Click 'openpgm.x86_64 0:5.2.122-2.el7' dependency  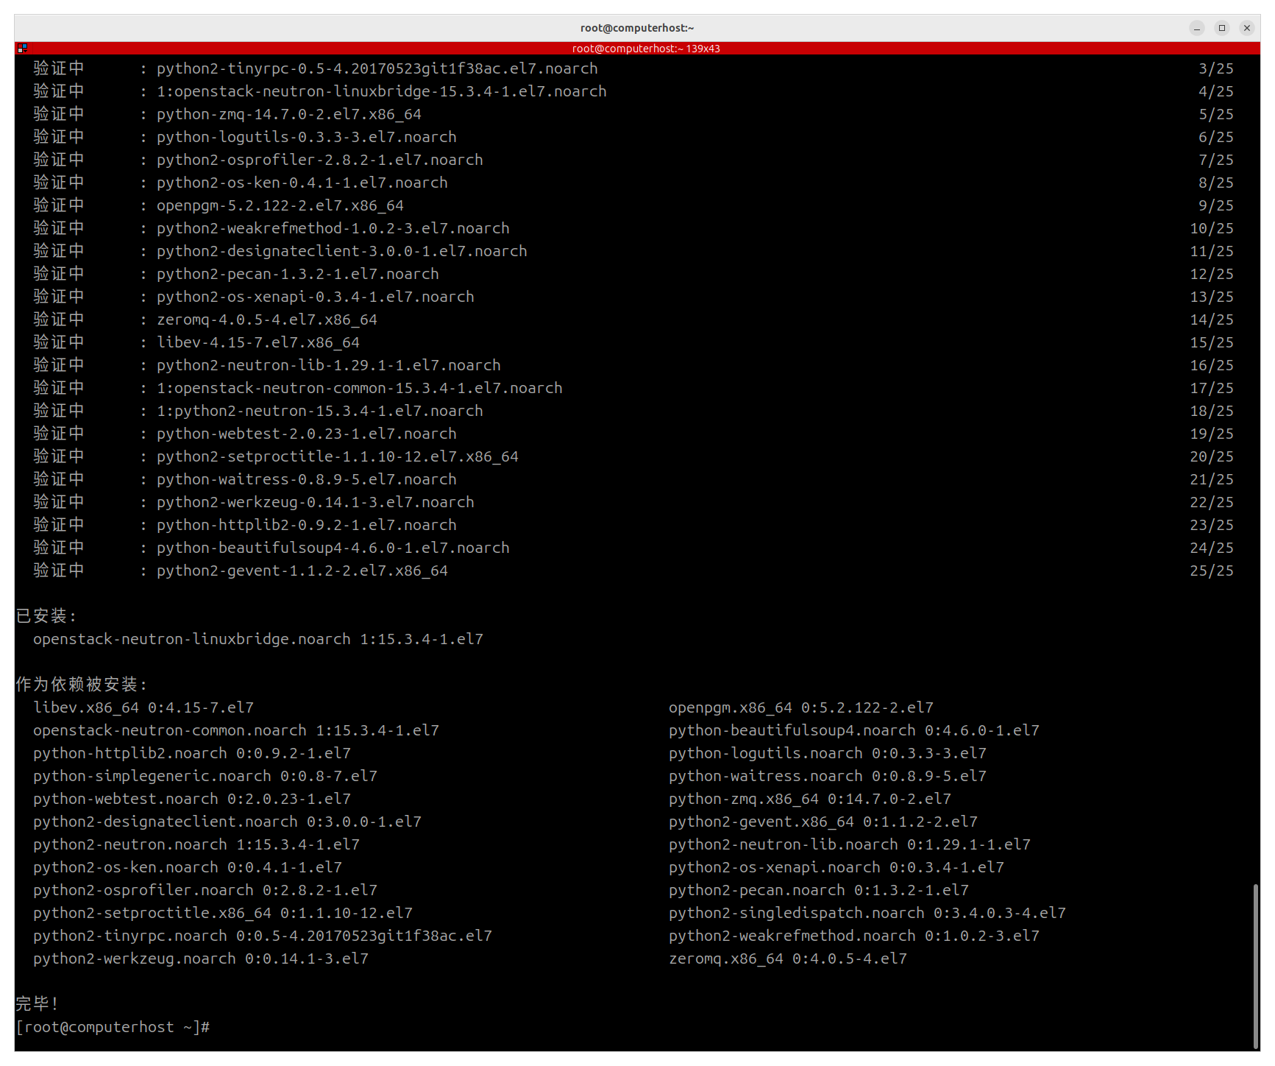[801, 707]
